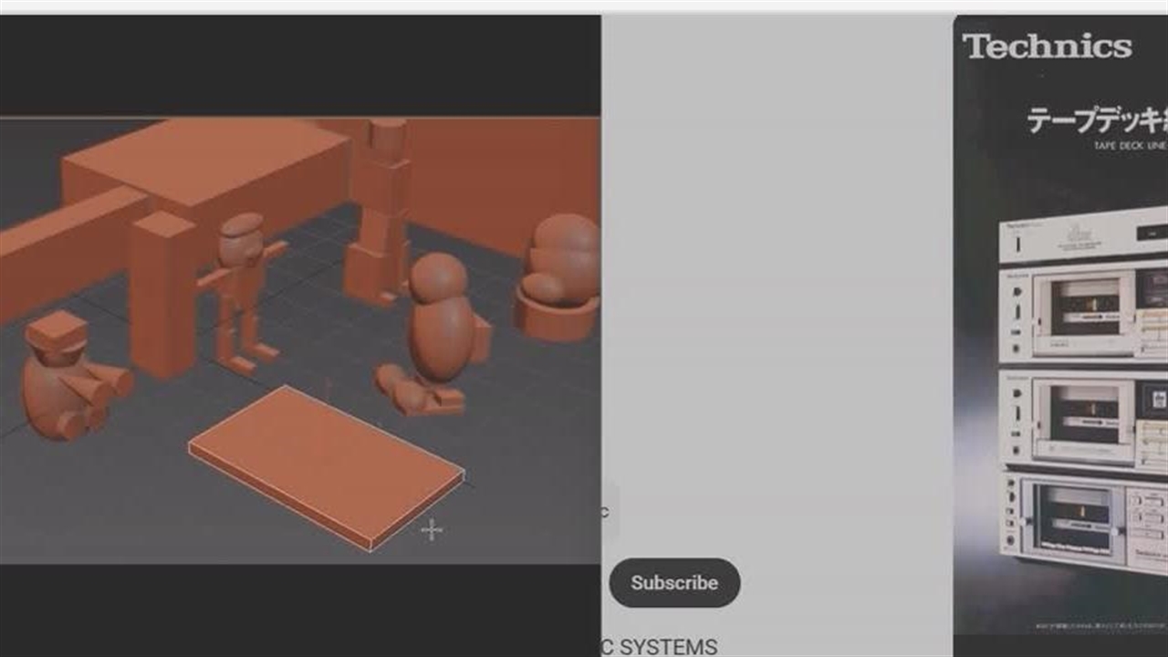Viewport: 1168px width, 657px height.
Task: Open the SYSTEMS channel name link
Action: click(x=658, y=647)
